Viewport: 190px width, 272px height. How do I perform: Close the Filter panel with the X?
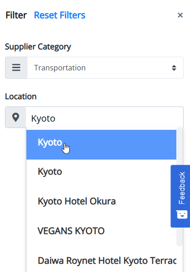point(180,15)
